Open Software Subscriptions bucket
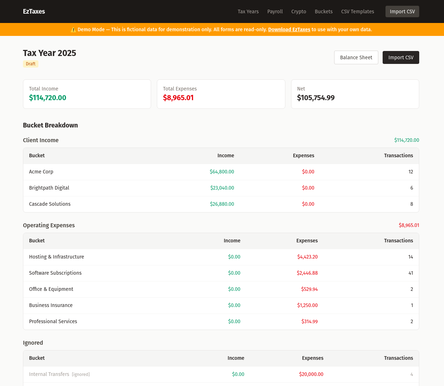 point(221,273)
